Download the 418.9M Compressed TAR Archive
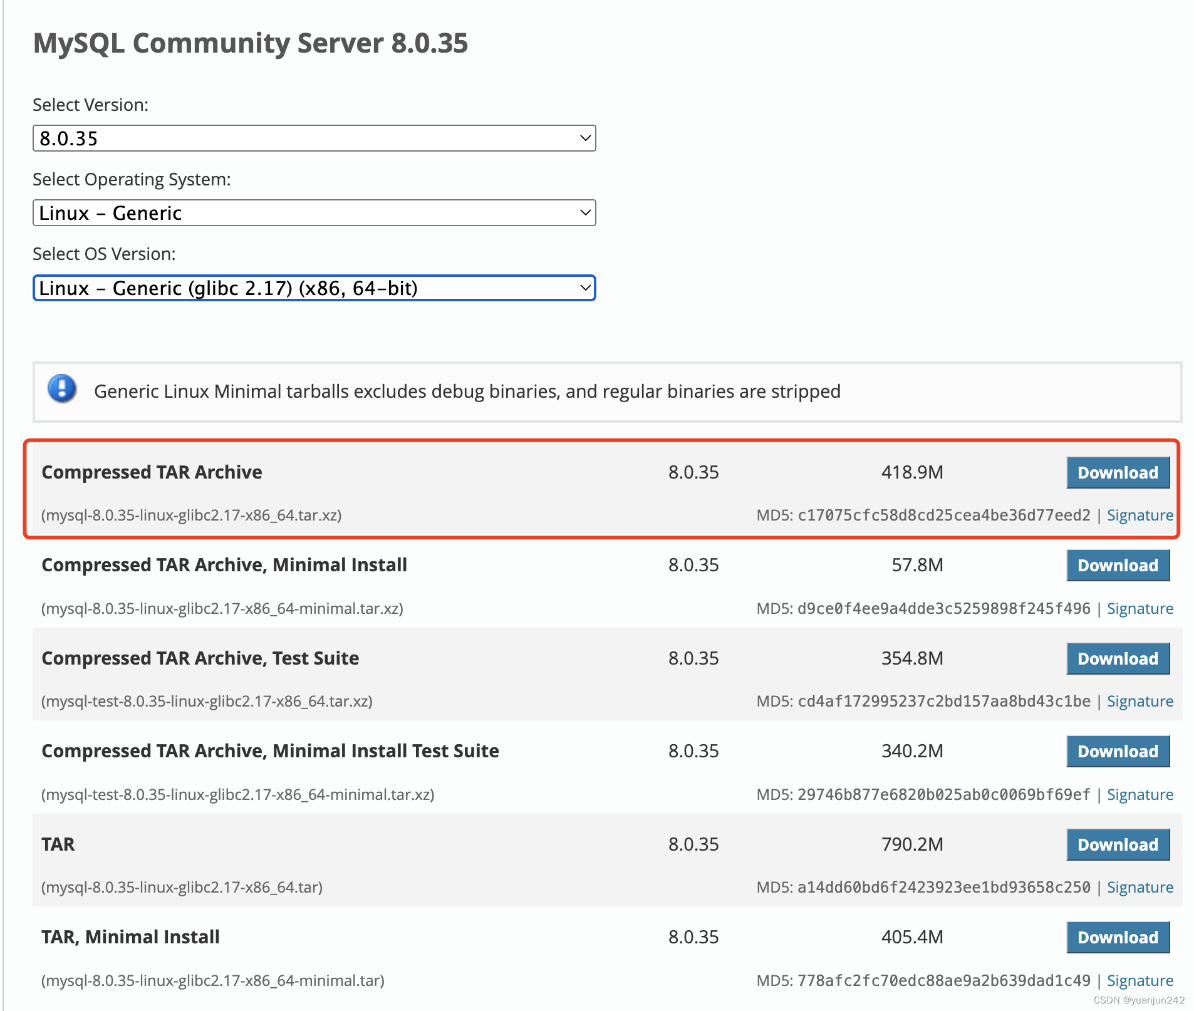This screenshot has width=1194, height=1011. 1118,473
